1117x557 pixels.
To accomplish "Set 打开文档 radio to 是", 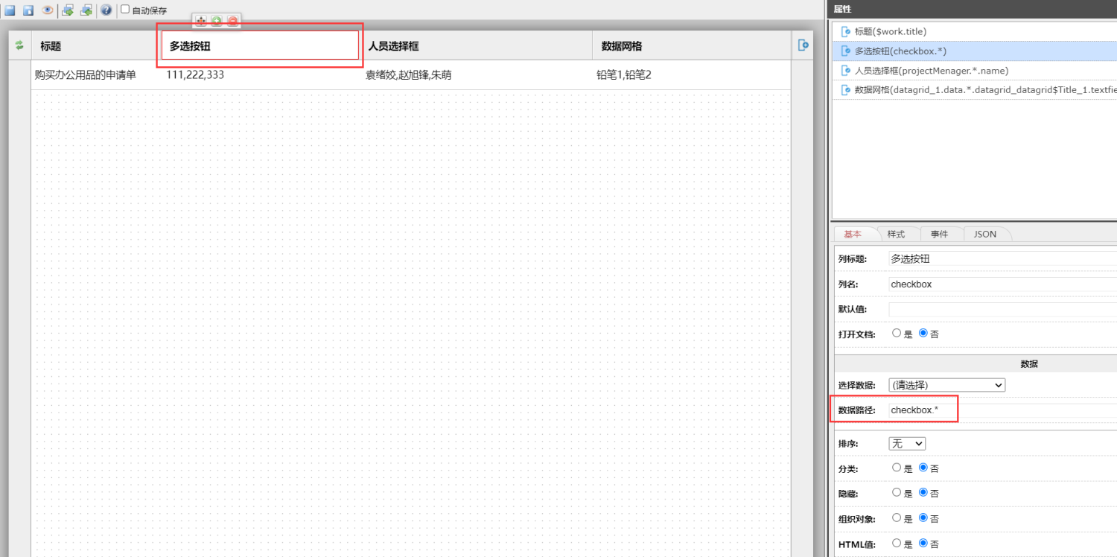I will point(897,334).
